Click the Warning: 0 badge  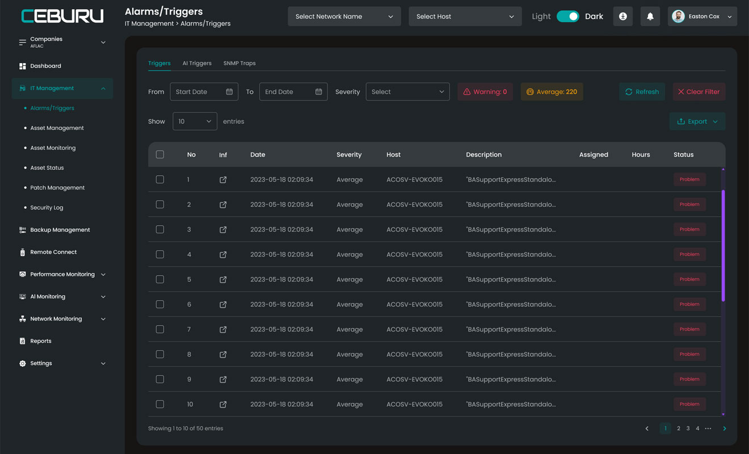point(485,91)
